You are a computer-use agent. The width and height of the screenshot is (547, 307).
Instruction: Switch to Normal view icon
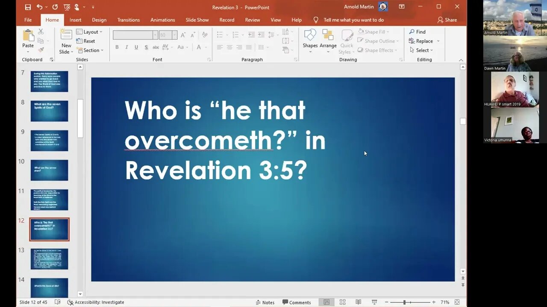coord(326,302)
